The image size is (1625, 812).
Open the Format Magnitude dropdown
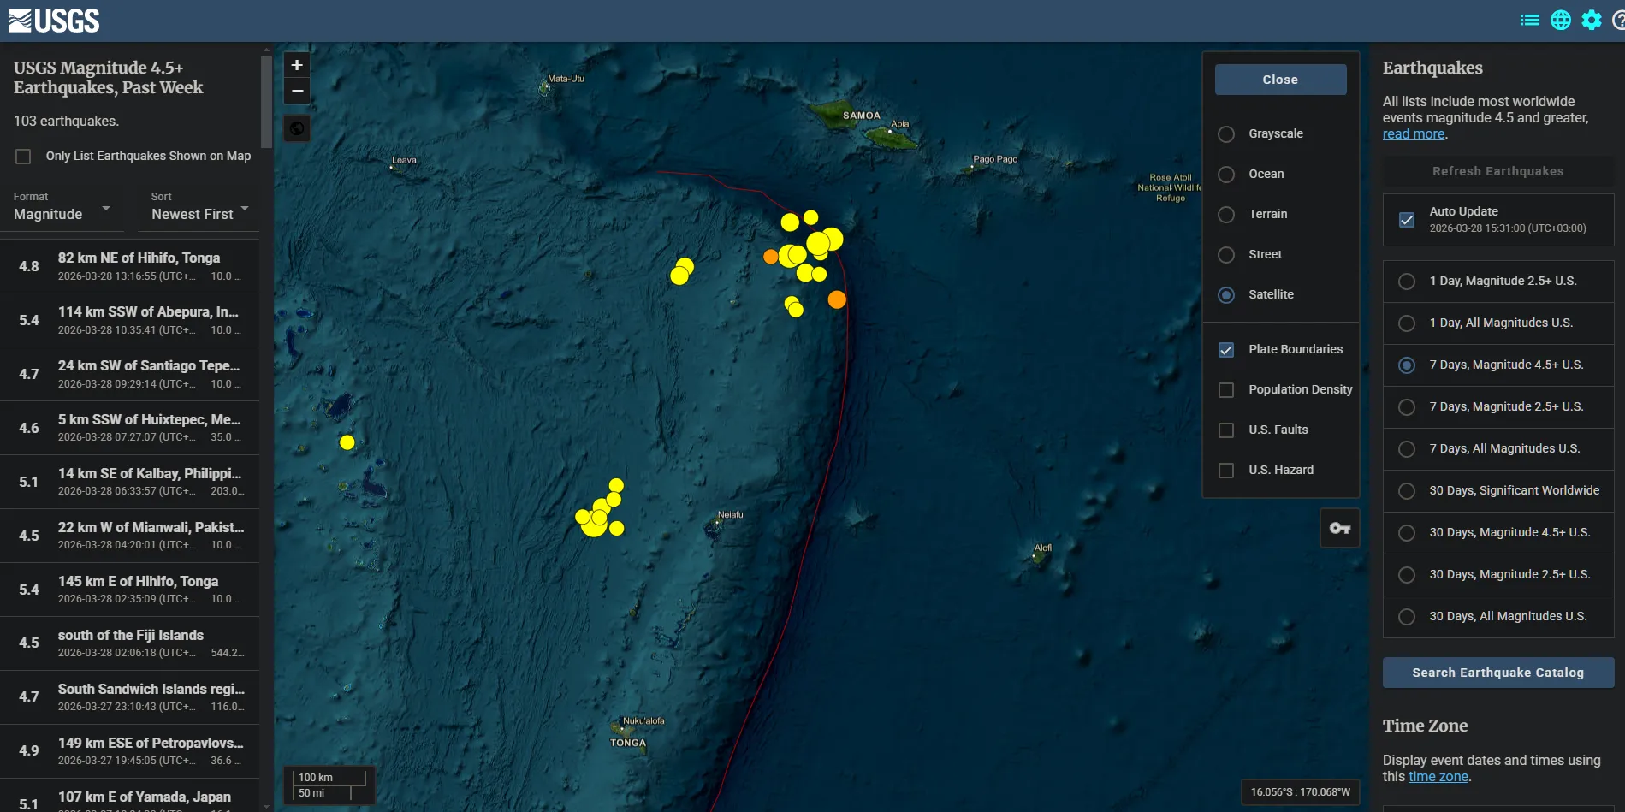pyautogui.click(x=62, y=214)
